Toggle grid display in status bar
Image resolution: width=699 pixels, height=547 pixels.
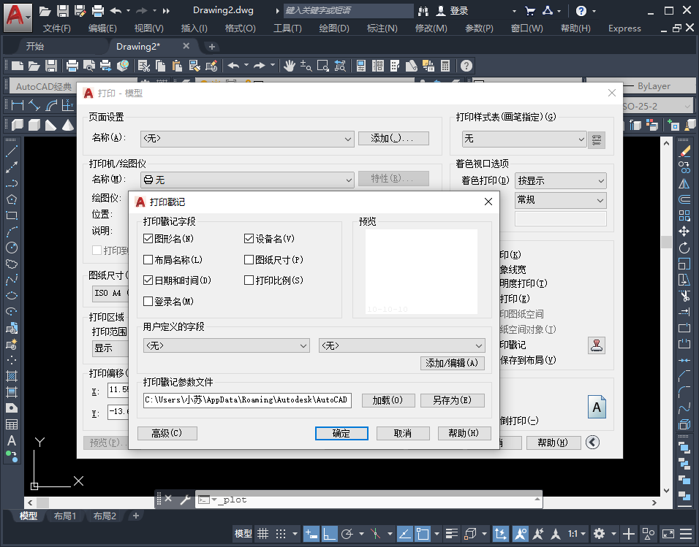point(263,533)
